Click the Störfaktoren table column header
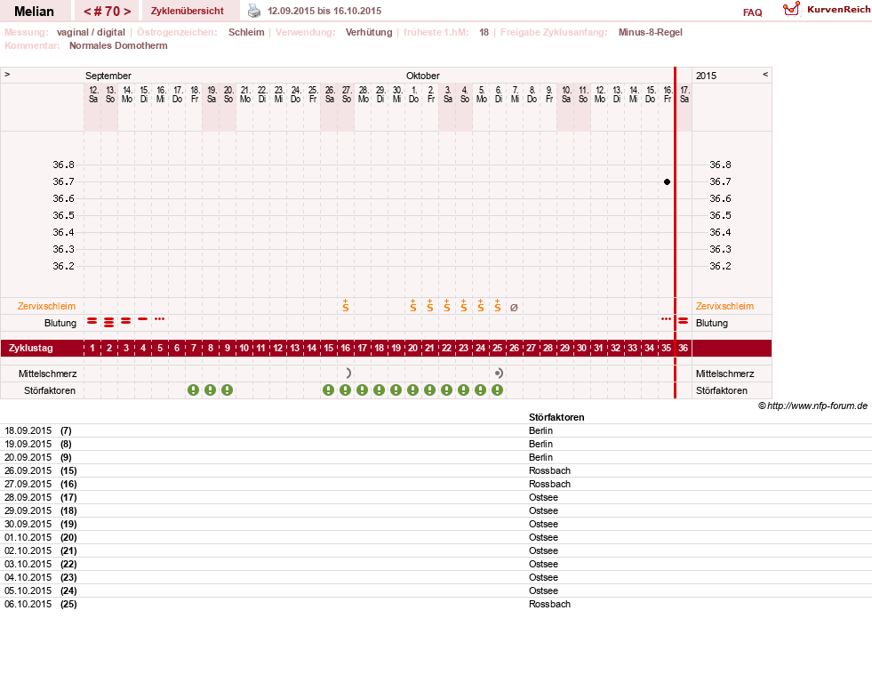The height and width of the screenshot is (683, 872). point(556,417)
